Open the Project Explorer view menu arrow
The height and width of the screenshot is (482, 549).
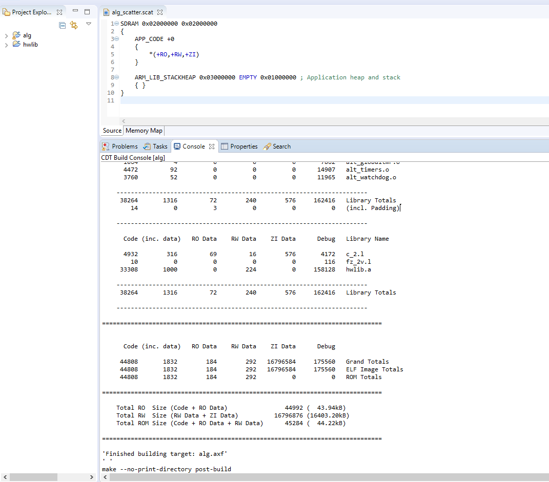tap(88, 24)
